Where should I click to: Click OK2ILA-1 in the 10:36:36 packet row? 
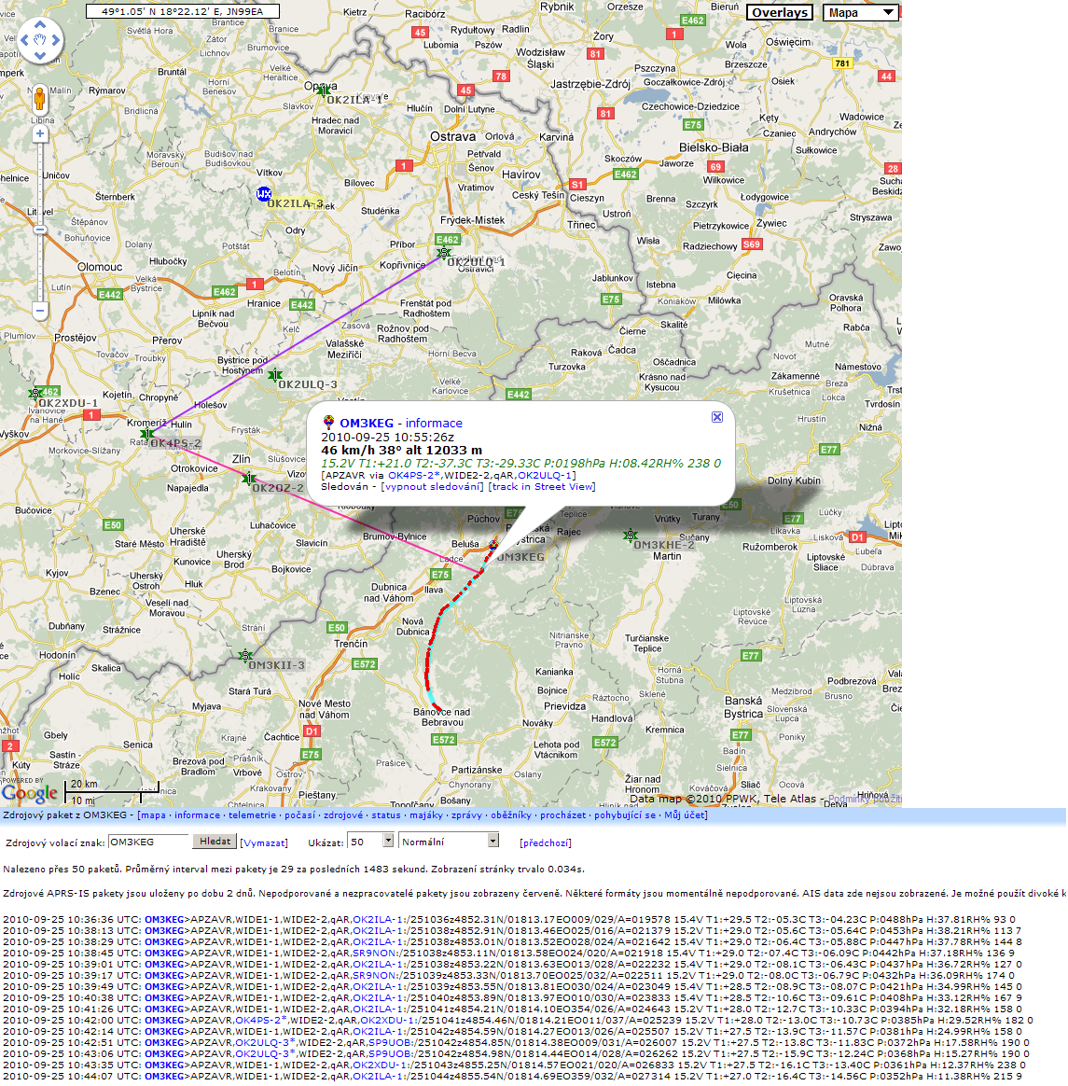379,920
